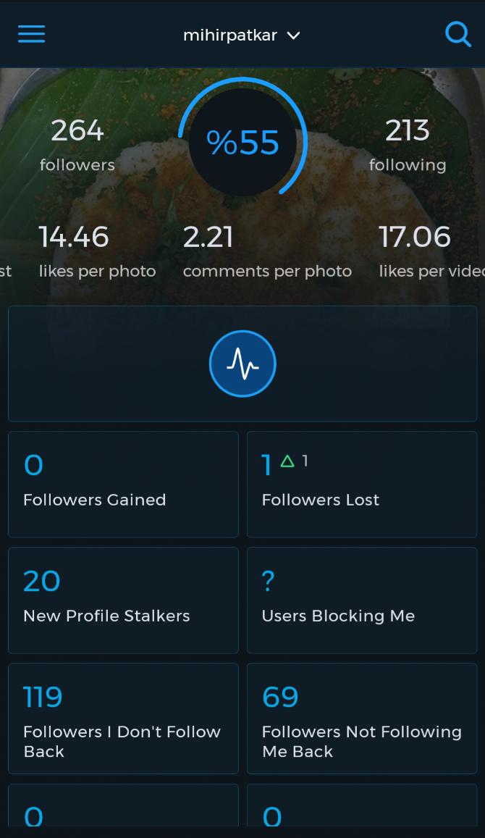Check Users Blocking Me

point(362,600)
